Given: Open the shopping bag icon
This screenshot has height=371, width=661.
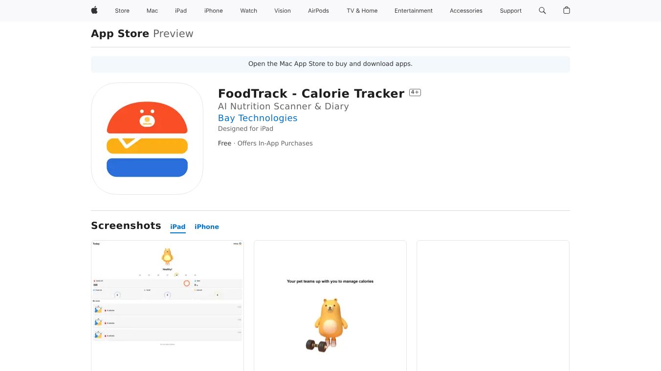Looking at the screenshot, I should [567, 10].
